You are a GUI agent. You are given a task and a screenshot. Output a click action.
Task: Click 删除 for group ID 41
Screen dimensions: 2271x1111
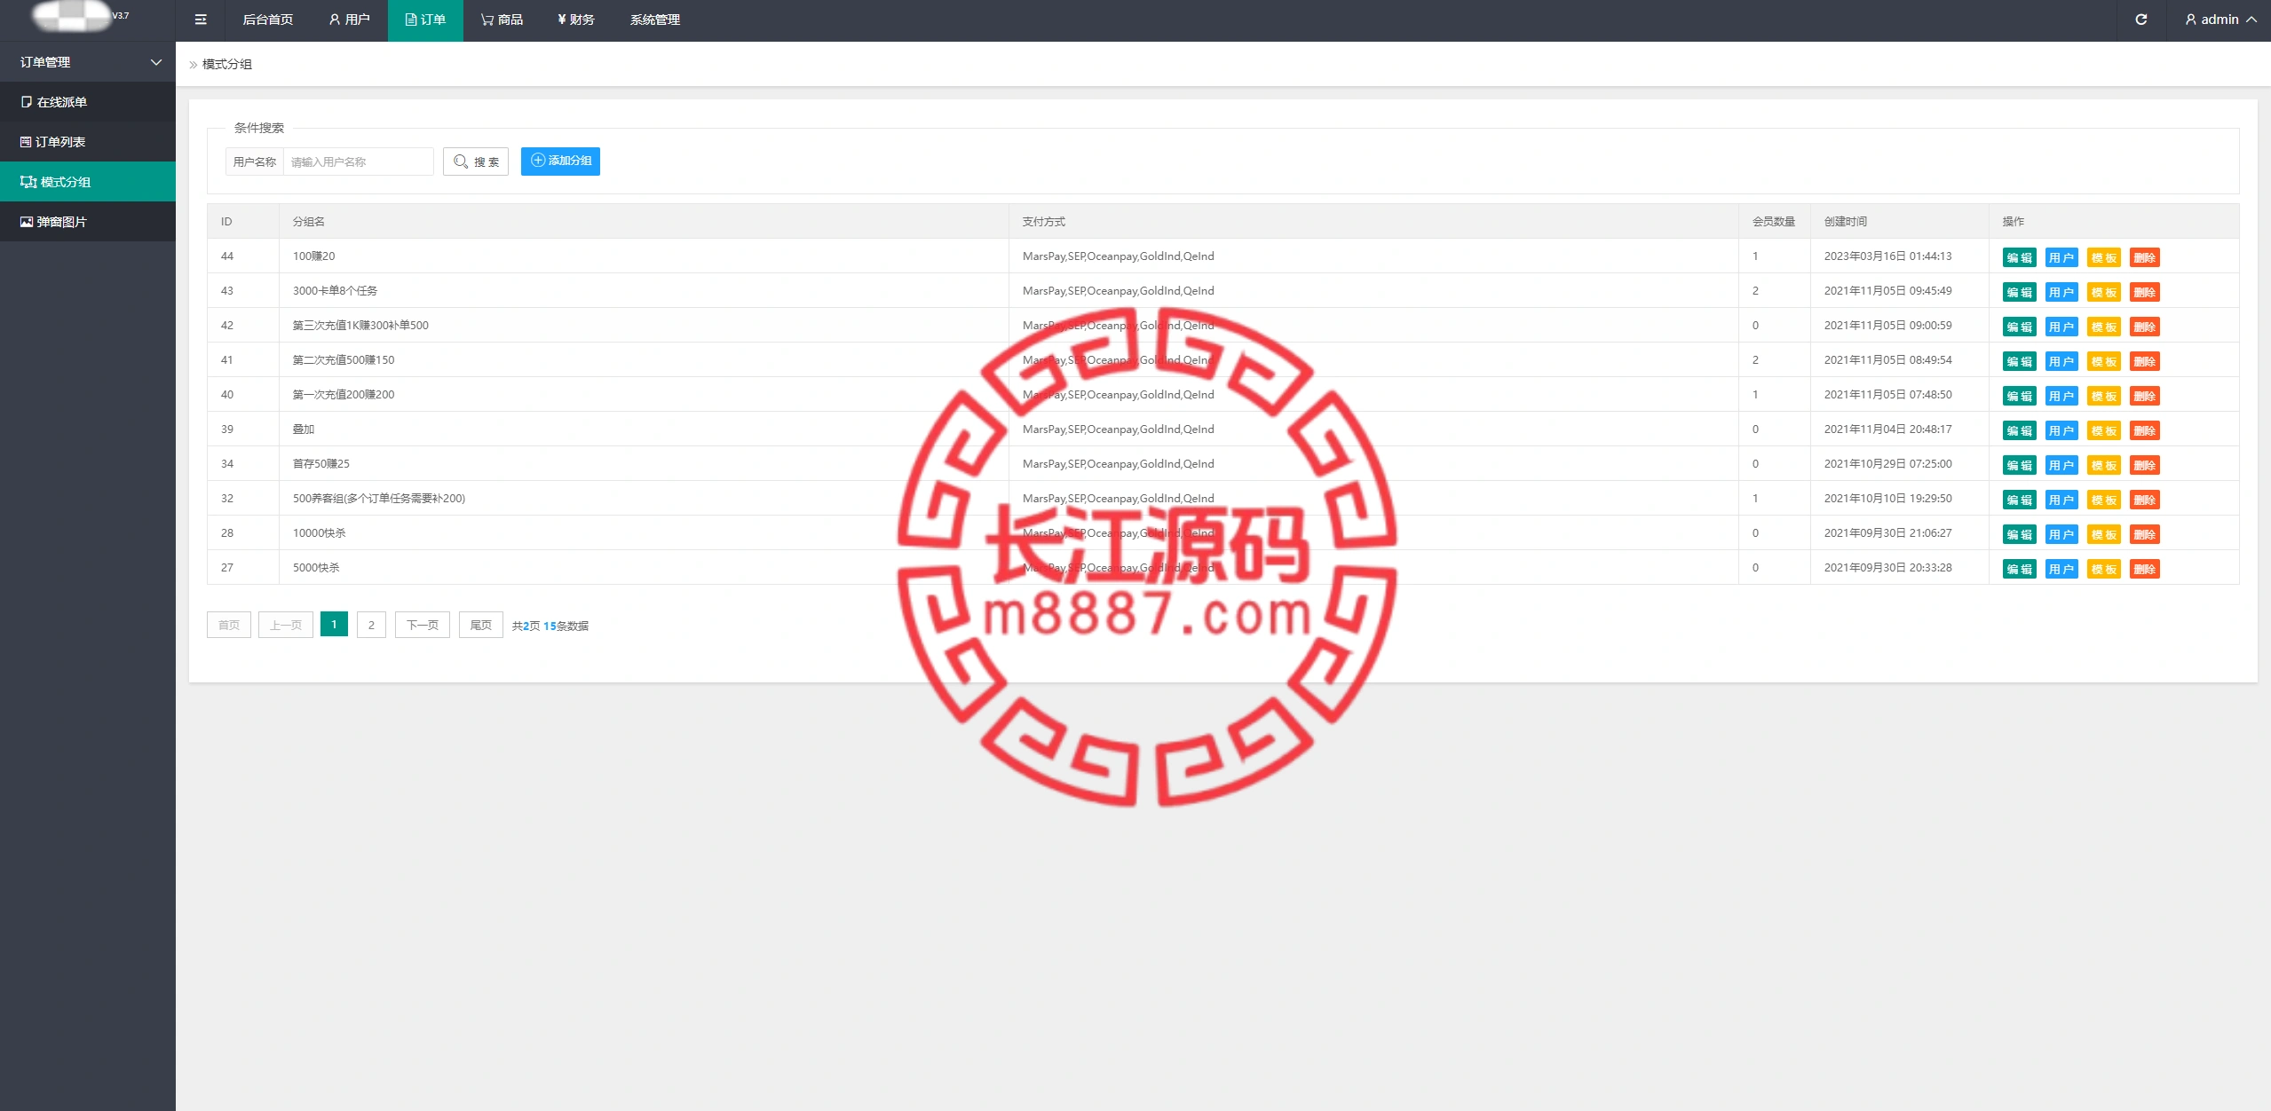pos(2145,361)
